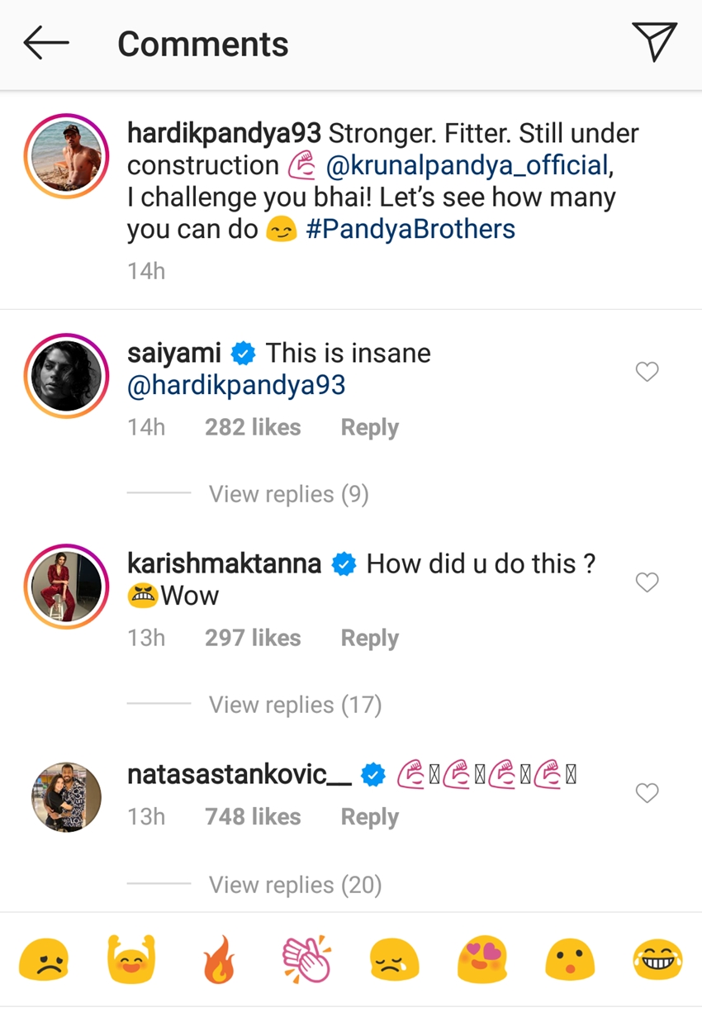This screenshot has height=1017, width=702.
Task: Expand View replies (17) thread
Action: (295, 705)
